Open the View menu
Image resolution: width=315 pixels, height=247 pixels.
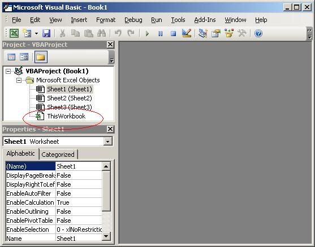pos(55,20)
